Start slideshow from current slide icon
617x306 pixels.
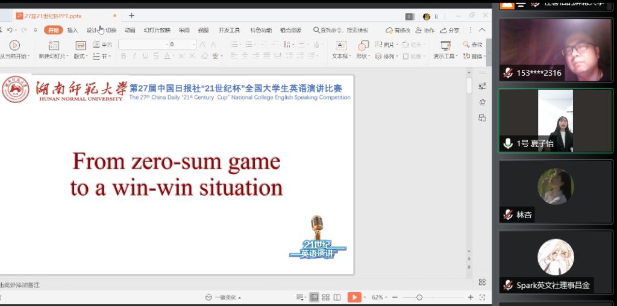pos(14,45)
